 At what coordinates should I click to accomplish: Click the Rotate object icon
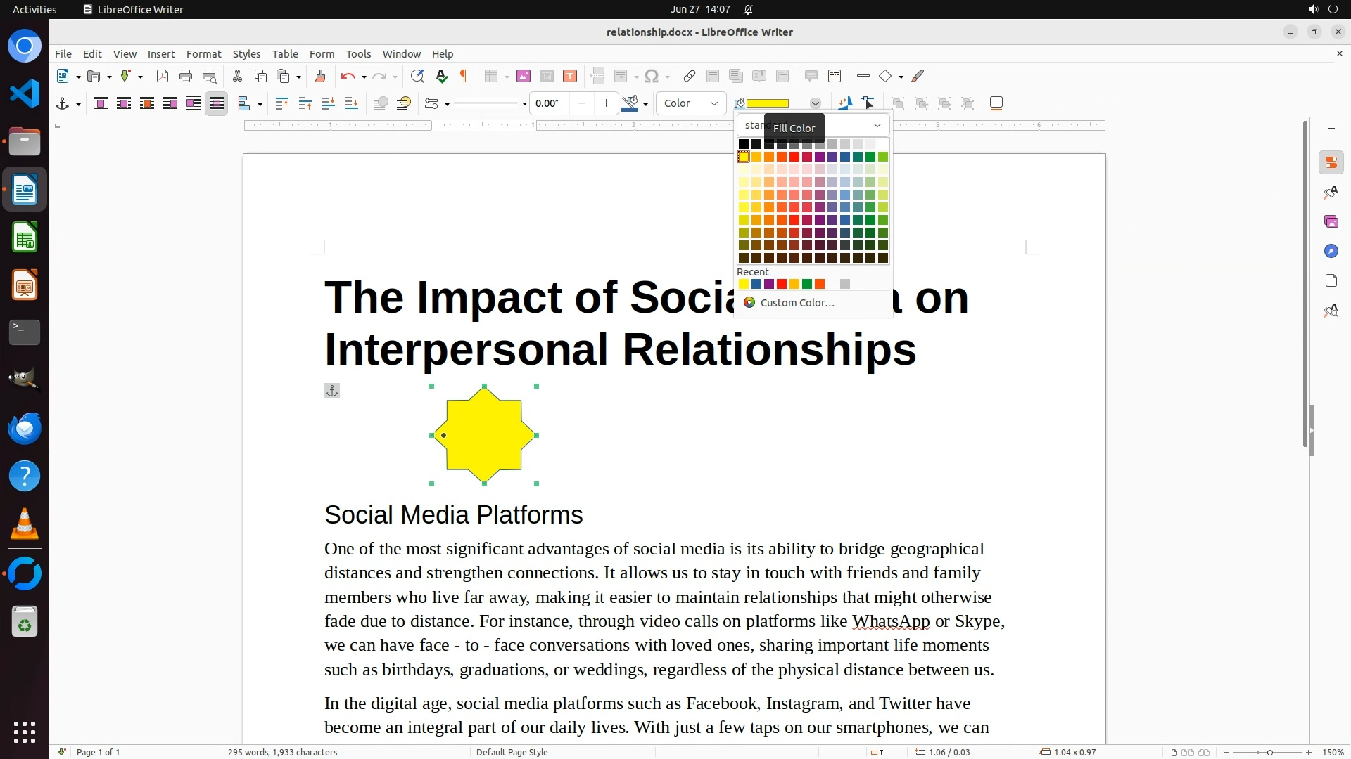pyautogui.click(x=844, y=103)
